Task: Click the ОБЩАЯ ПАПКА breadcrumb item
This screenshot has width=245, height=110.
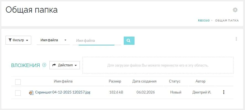Action: [227, 21]
